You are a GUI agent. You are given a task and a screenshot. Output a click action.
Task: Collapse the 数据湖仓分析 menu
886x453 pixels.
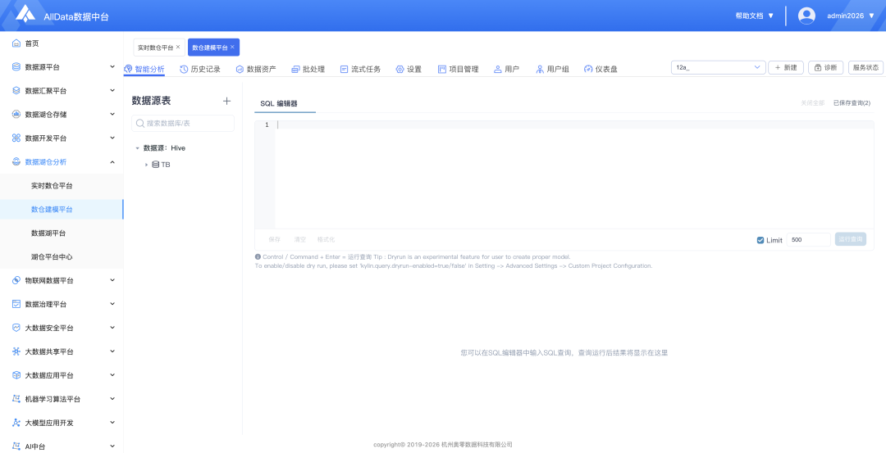pos(112,162)
